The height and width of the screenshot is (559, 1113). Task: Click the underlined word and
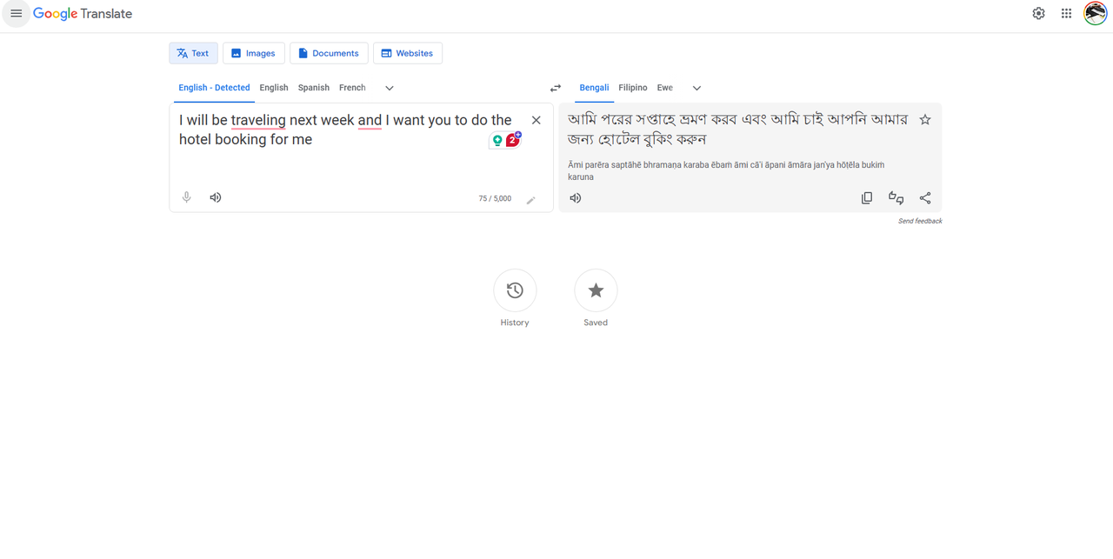click(370, 120)
